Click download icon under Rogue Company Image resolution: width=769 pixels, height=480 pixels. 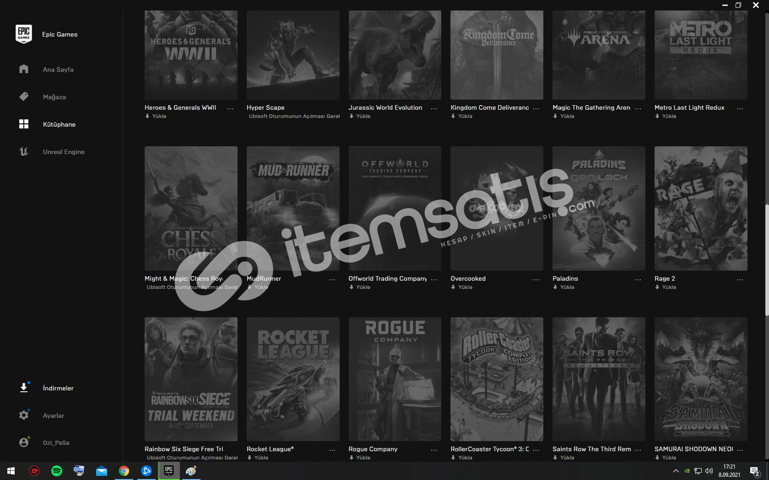click(x=352, y=458)
